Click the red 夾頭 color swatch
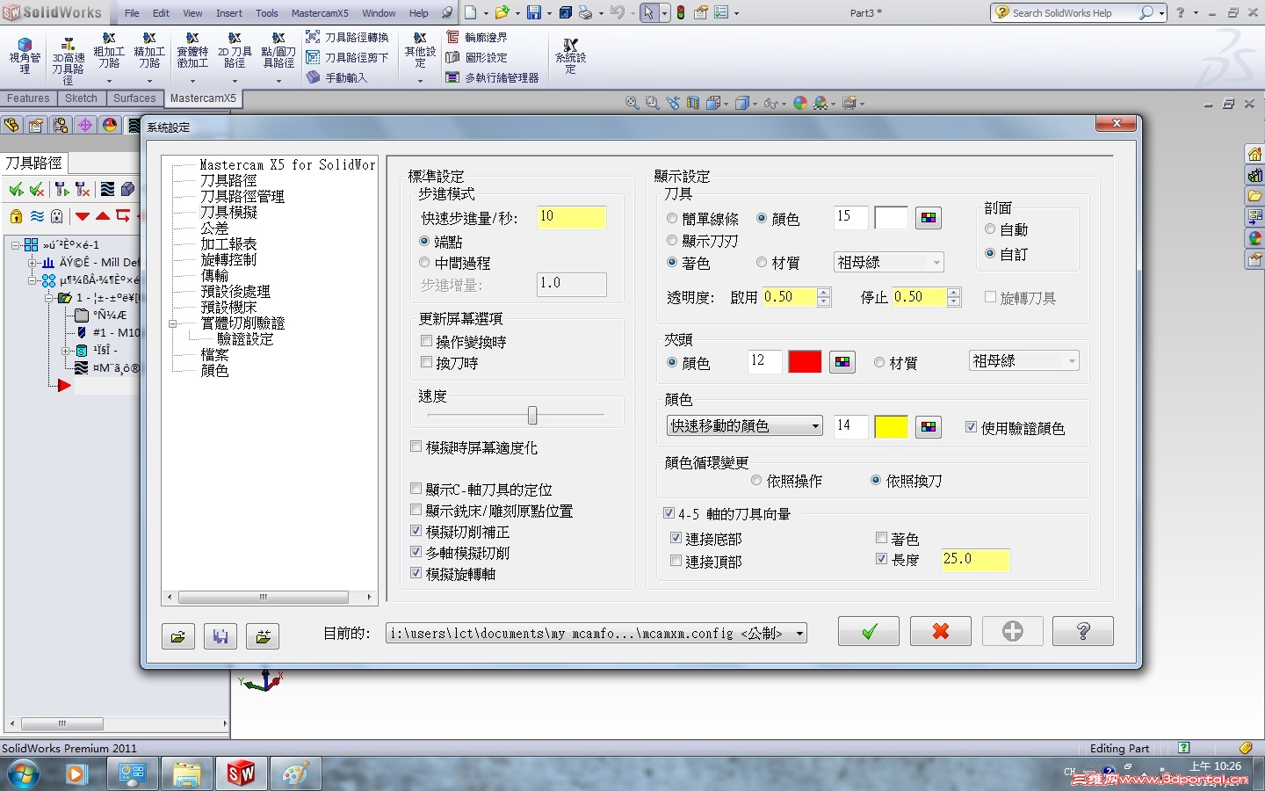 [805, 362]
